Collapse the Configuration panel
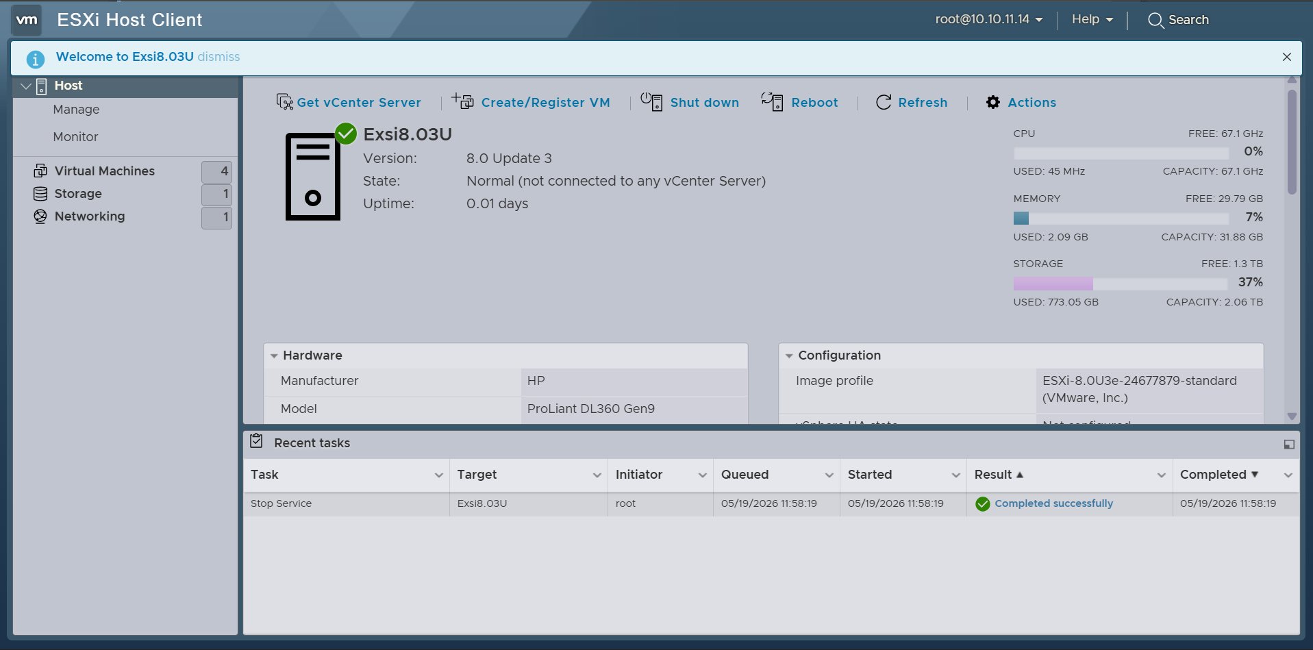This screenshot has height=650, width=1313. [x=789, y=356]
